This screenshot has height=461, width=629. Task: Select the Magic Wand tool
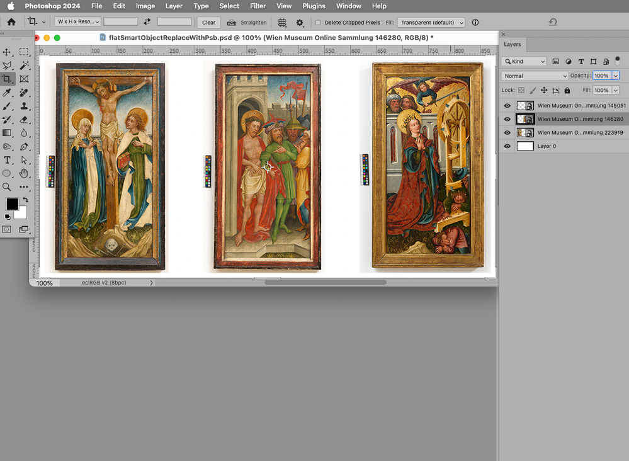tap(24, 65)
